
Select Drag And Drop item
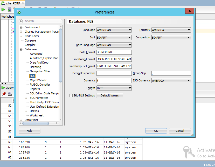click(39, 62)
